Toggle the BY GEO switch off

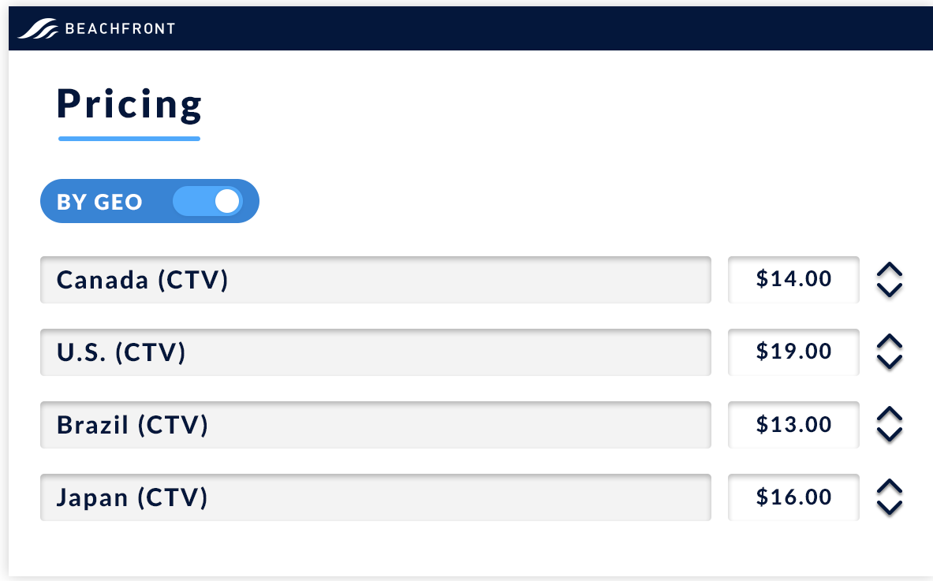207,201
